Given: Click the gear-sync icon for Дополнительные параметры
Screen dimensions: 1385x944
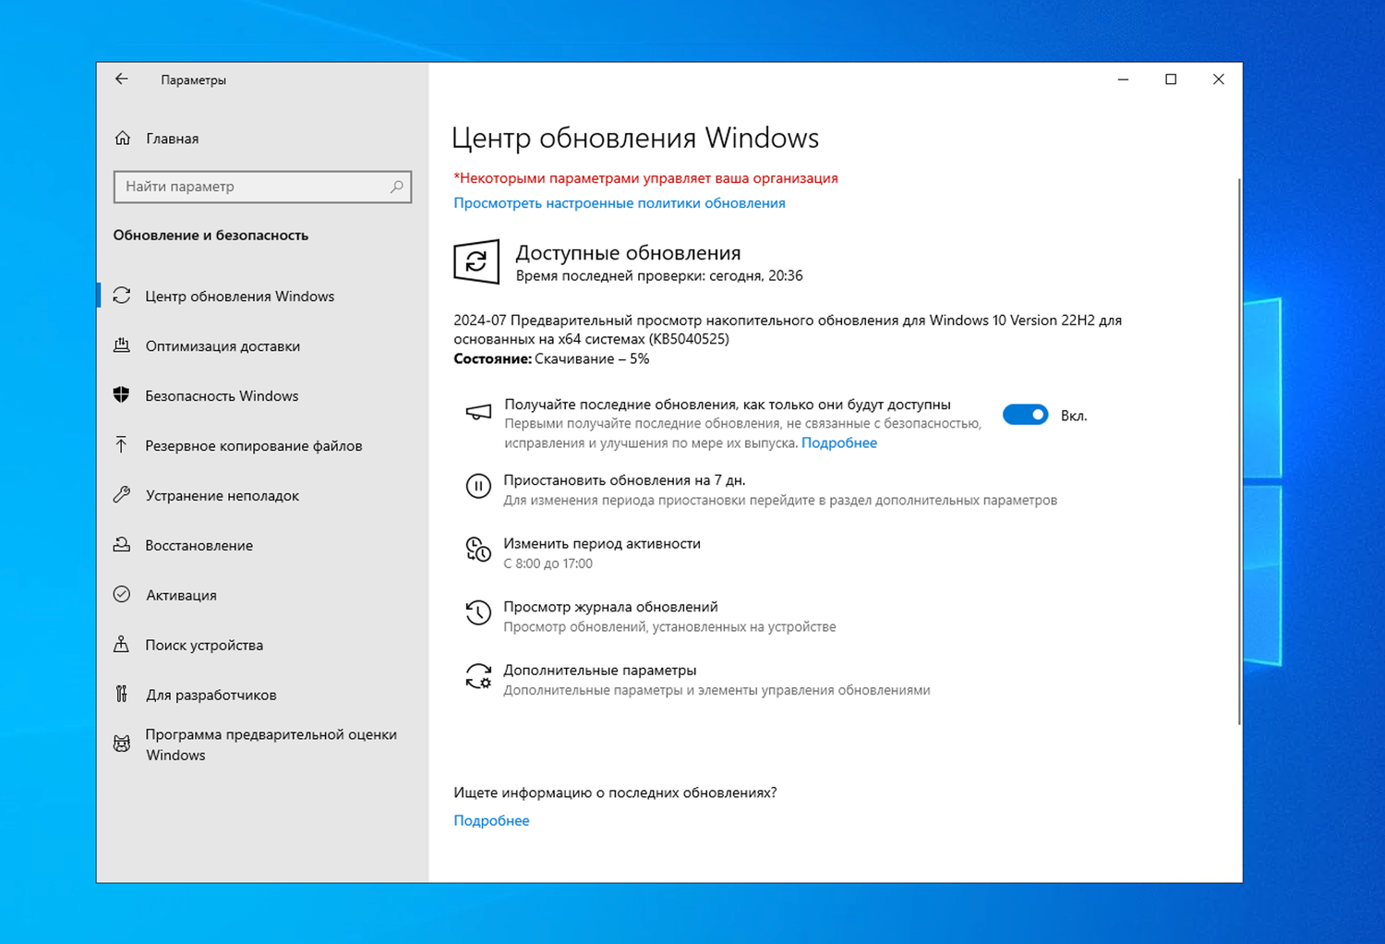Looking at the screenshot, I should pyautogui.click(x=478, y=676).
